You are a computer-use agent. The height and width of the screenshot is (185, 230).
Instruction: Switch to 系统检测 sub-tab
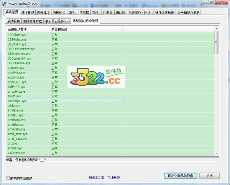click(x=14, y=21)
